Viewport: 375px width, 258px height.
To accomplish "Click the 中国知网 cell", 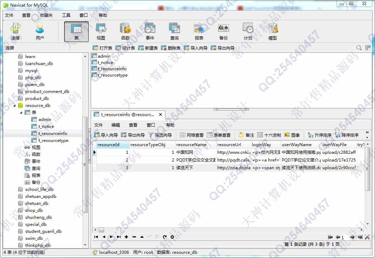I will [196, 152].
